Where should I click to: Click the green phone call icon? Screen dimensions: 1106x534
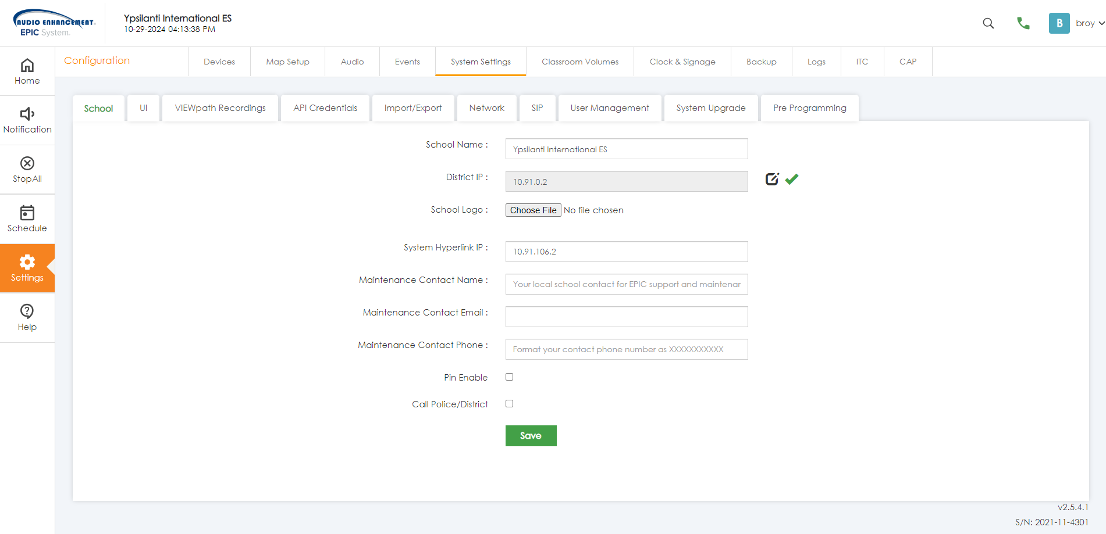[x=1023, y=23]
